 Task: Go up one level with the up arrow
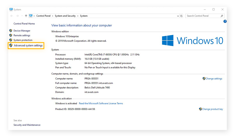point(26,16)
